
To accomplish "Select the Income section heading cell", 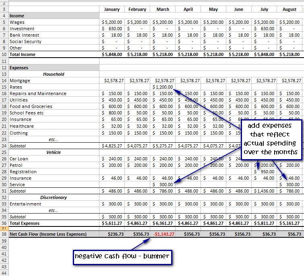I will pyautogui.click(x=54, y=16).
